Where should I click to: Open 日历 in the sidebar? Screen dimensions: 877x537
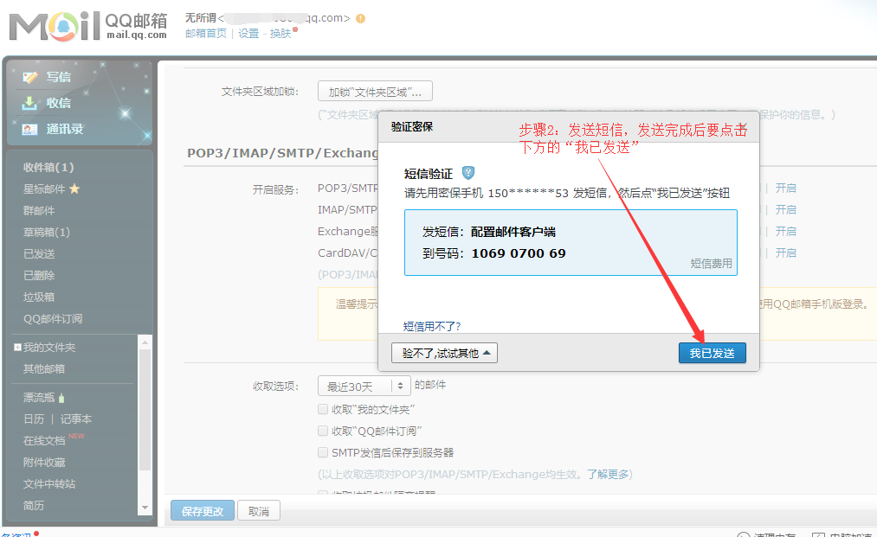[x=34, y=419]
